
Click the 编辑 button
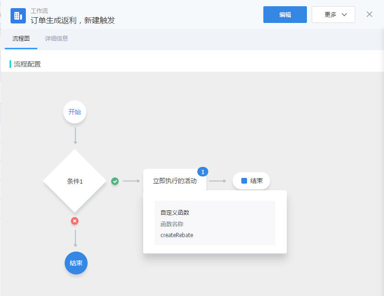[x=285, y=14]
